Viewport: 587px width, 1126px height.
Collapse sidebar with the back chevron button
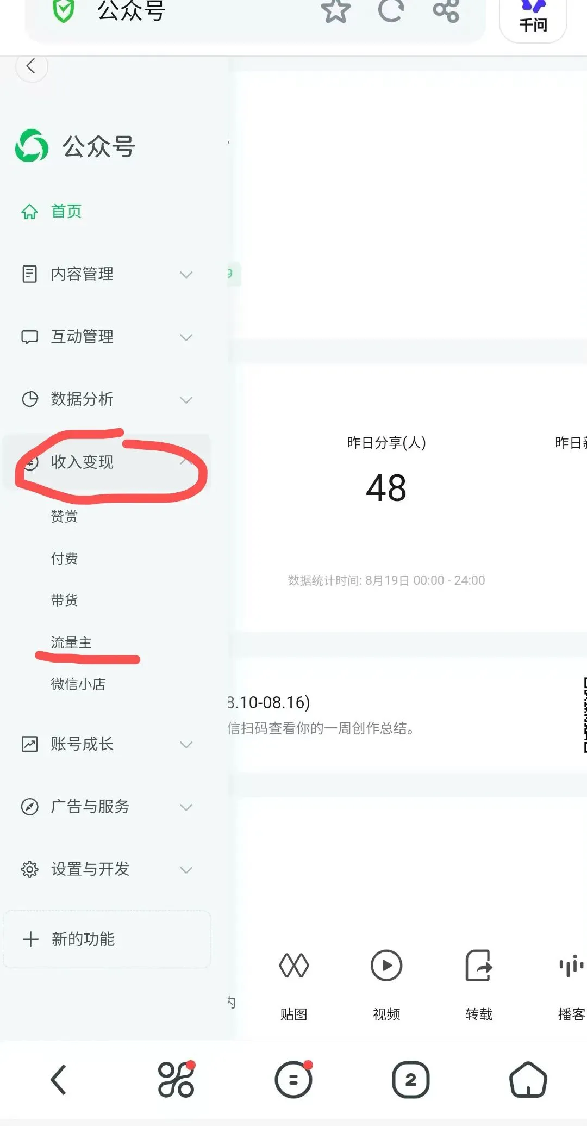point(32,66)
